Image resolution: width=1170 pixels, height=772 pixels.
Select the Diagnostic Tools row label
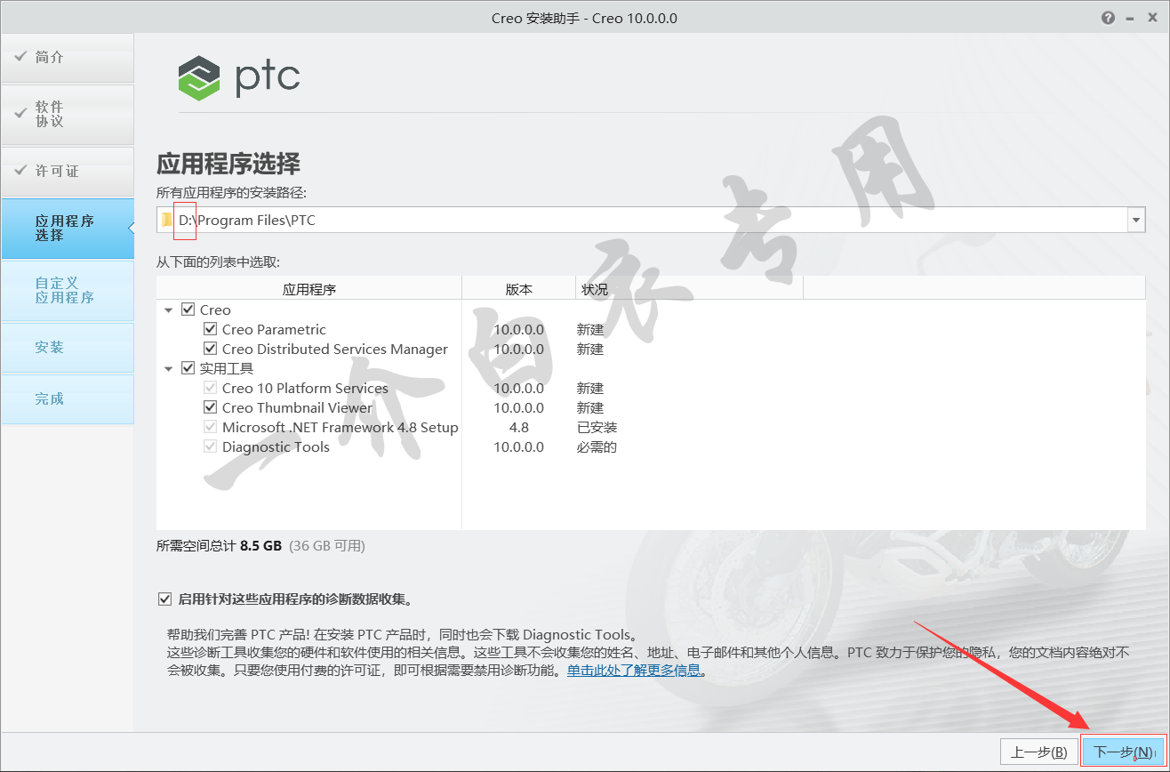(x=276, y=446)
